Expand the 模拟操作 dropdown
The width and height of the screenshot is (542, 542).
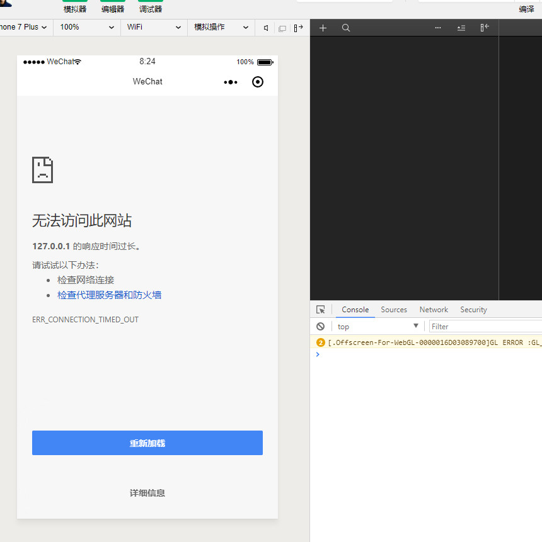click(x=221, y=27)
